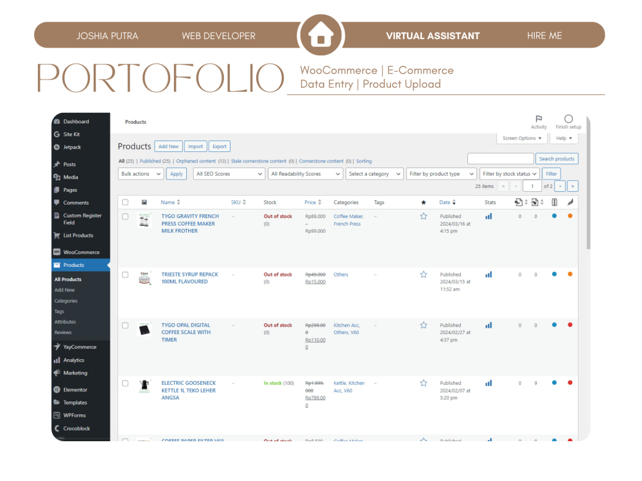Click the WPForms icon
The height and width of the screenshot is (481, 642).
[57, 415]
